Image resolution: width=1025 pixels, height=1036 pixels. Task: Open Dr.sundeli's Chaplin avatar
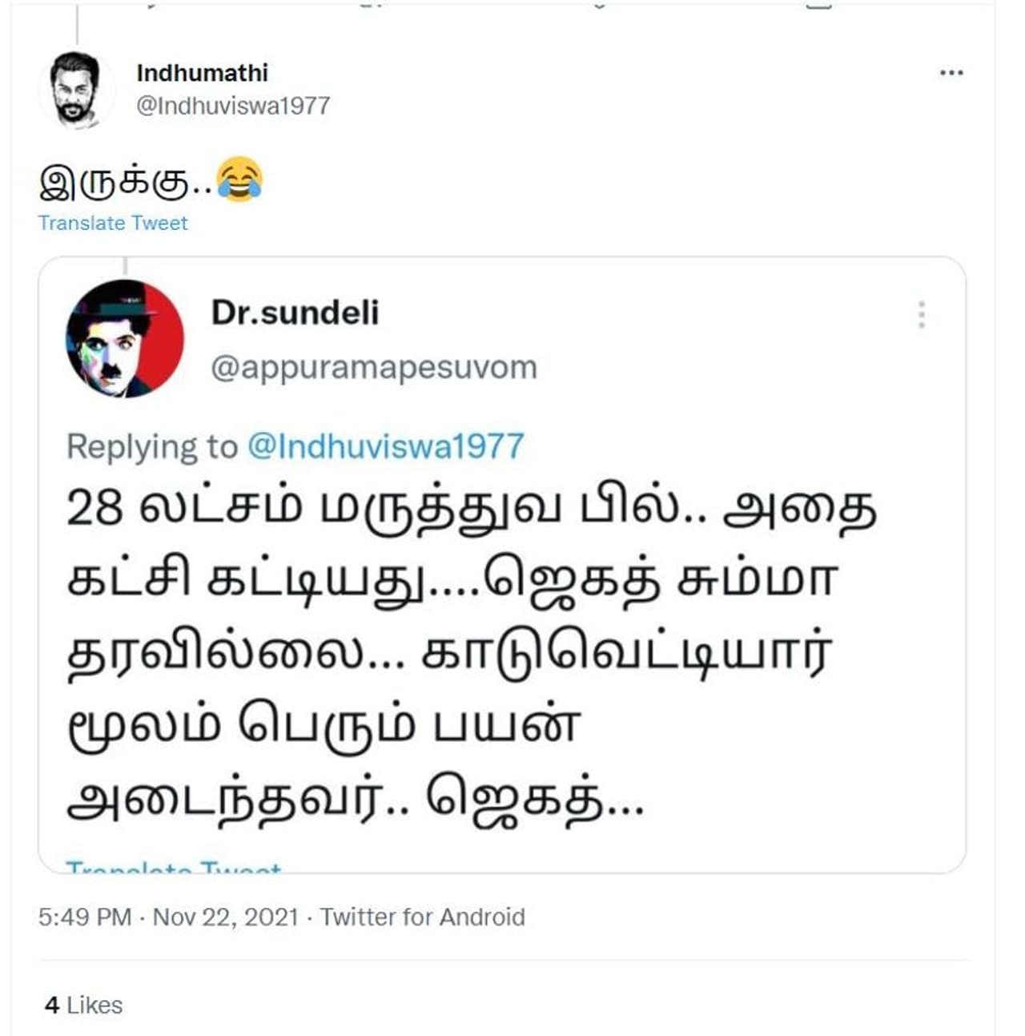pos(124,338)
